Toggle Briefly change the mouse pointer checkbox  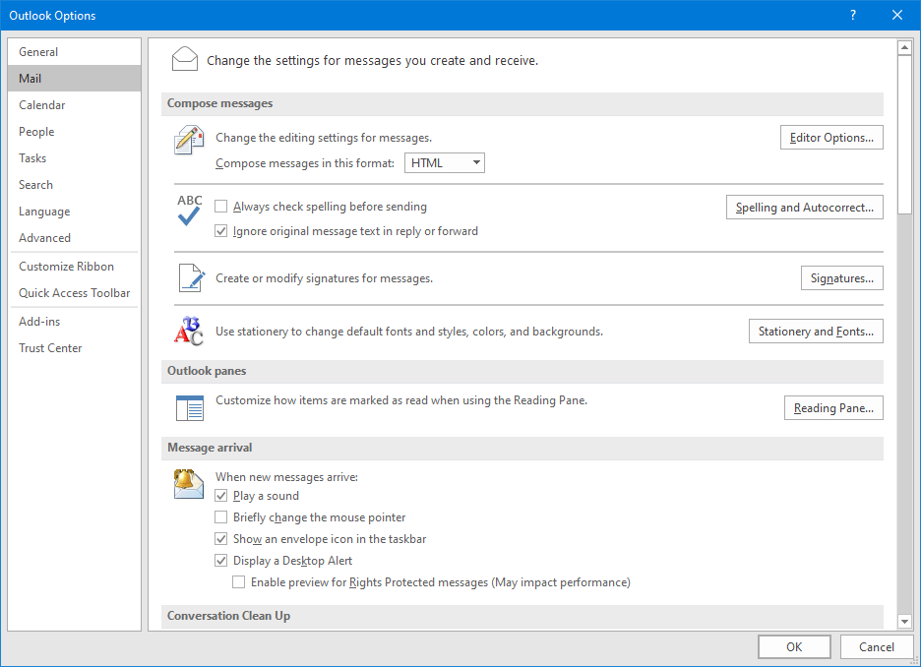pos(221,517)
